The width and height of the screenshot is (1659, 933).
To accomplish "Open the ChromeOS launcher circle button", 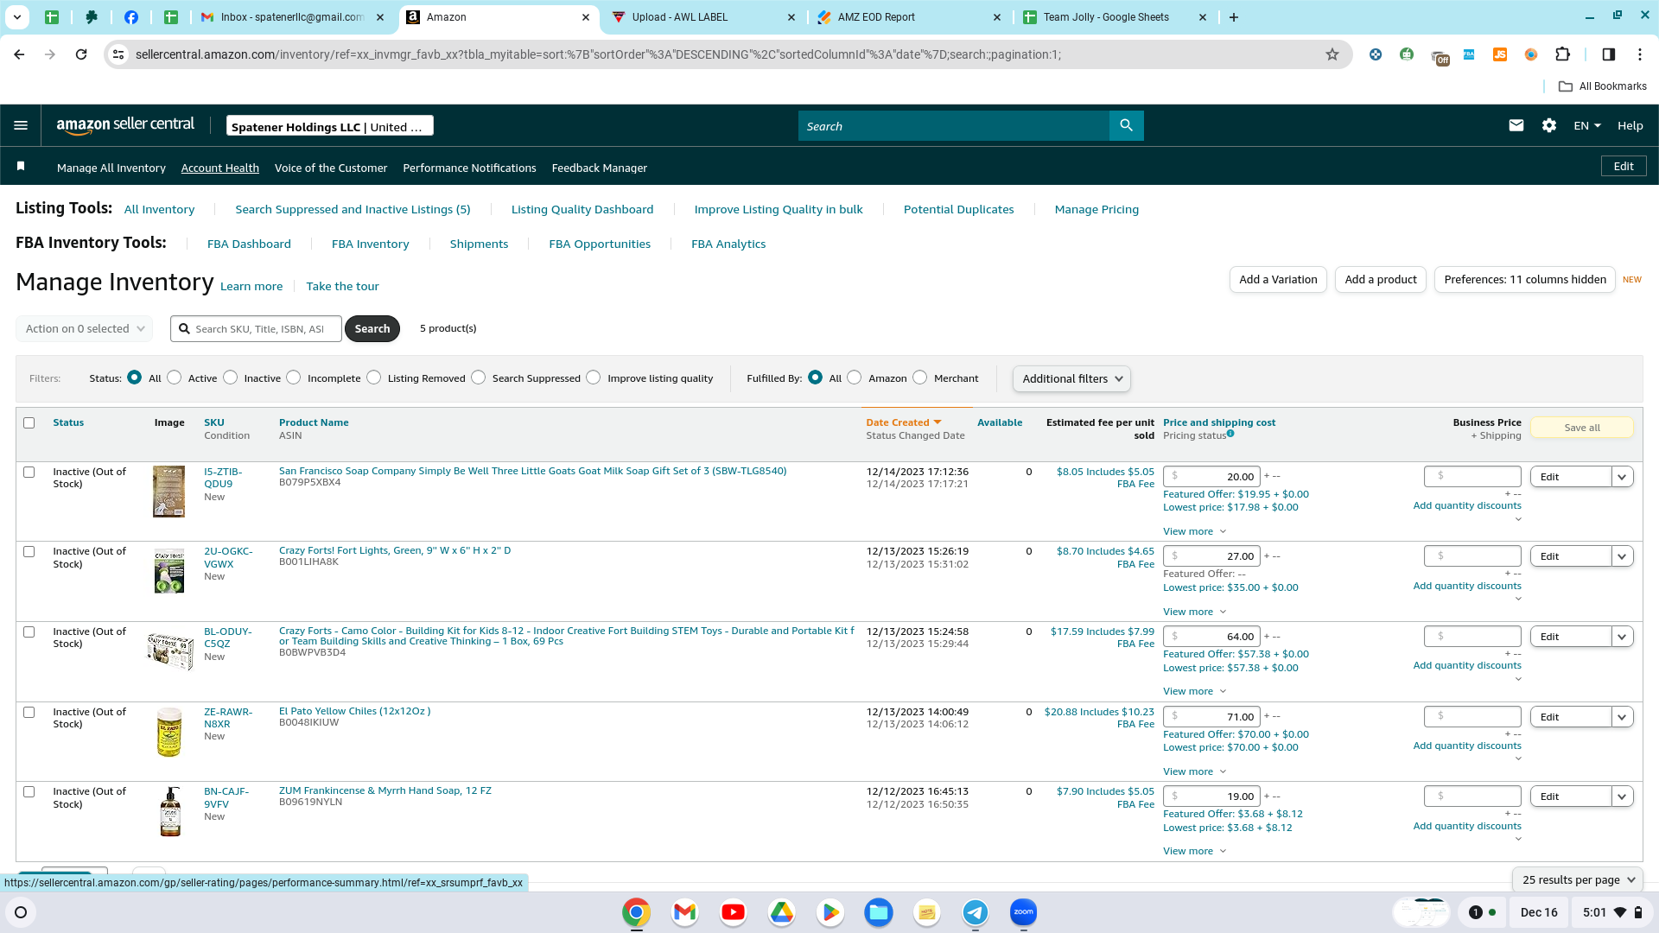I will click(21, 912).
